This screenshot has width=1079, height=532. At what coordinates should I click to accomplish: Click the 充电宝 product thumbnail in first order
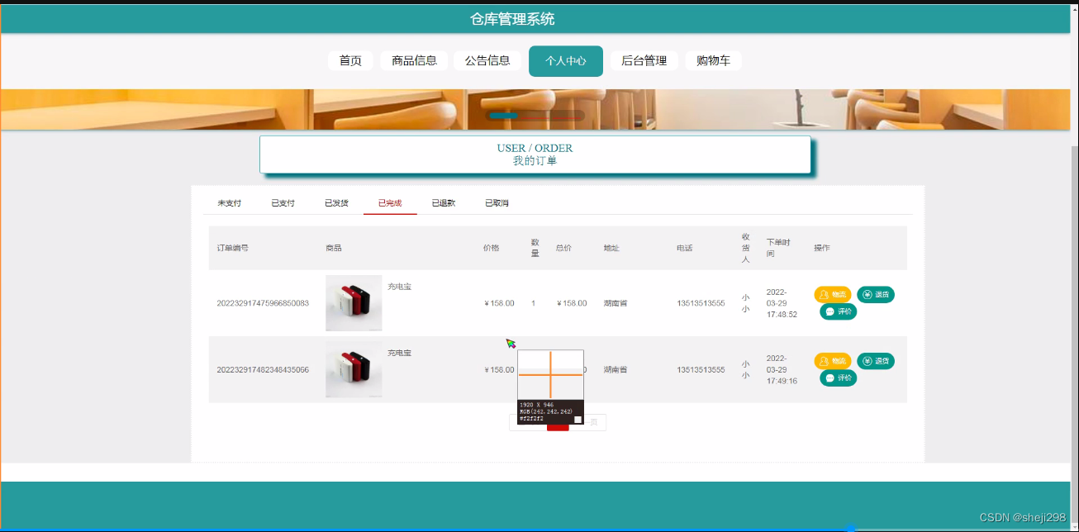point(353,302)
